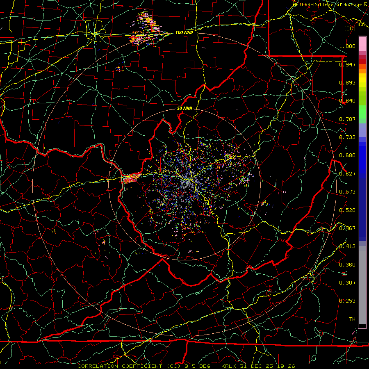Click the 0.733 scale value
This screenshot has height=369, width=369.
pos(347,137)
